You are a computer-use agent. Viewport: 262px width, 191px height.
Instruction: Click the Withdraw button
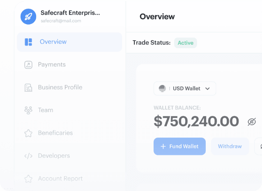point(230,146)
